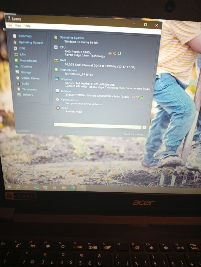Click the Audio icon in summary pane
201x267 pixels.
(x=58, y=108)
